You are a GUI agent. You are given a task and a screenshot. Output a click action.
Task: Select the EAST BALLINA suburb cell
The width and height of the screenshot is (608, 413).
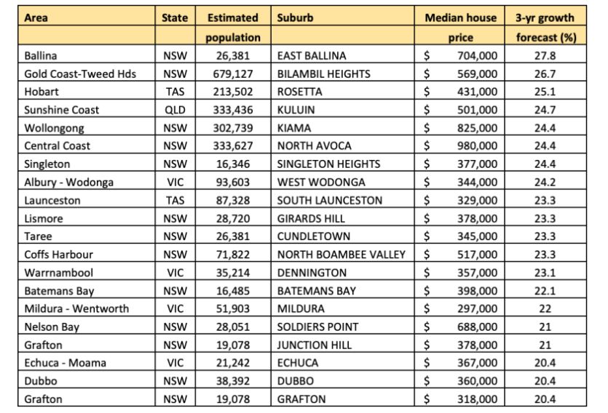click(343, 55)
